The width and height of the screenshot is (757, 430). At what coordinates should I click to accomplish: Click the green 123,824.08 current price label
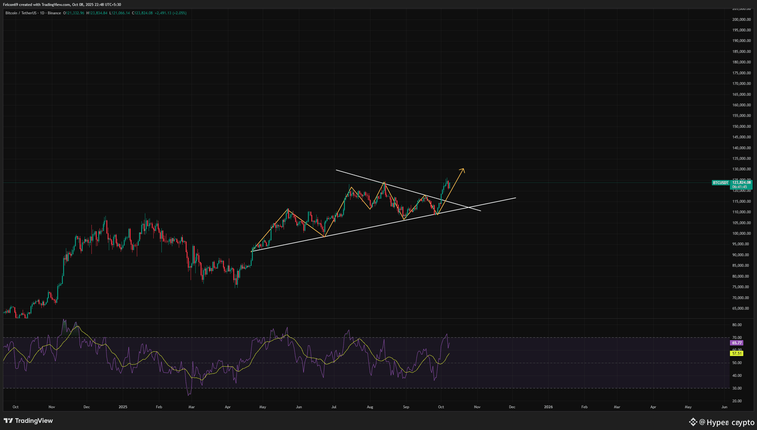(741, 183)
